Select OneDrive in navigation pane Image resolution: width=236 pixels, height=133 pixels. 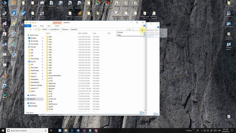[33, 95]
